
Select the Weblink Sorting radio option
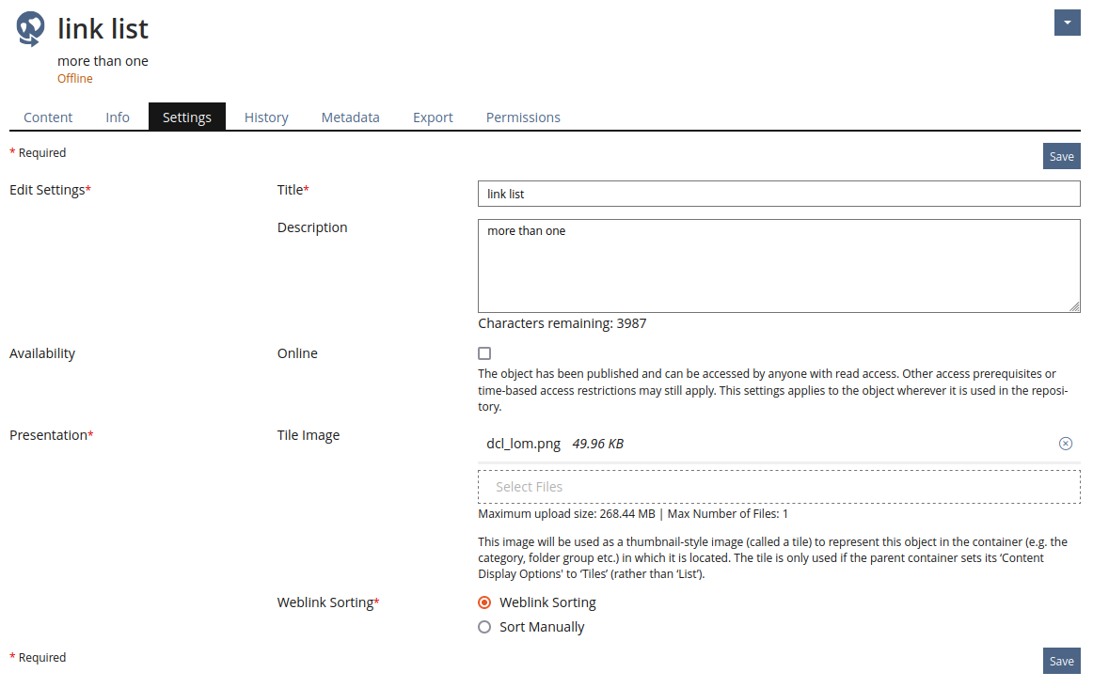pos(484,602)
